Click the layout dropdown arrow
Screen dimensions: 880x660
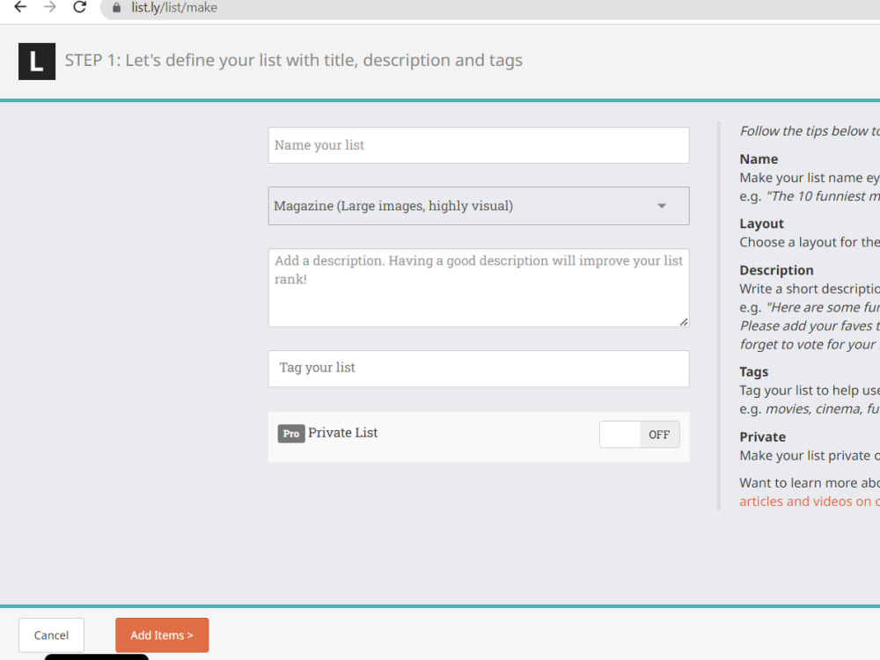click(x=662, y=206)
